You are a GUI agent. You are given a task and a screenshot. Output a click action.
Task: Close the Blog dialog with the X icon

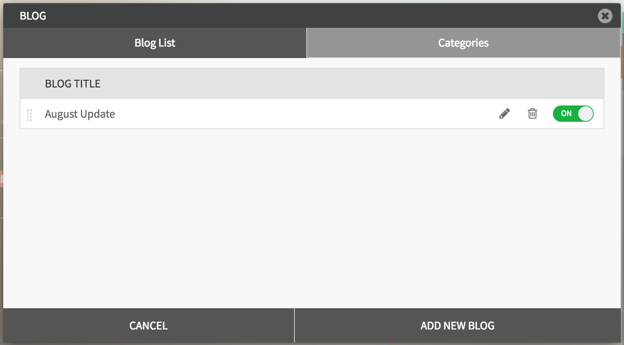click(x=605, y=16)
